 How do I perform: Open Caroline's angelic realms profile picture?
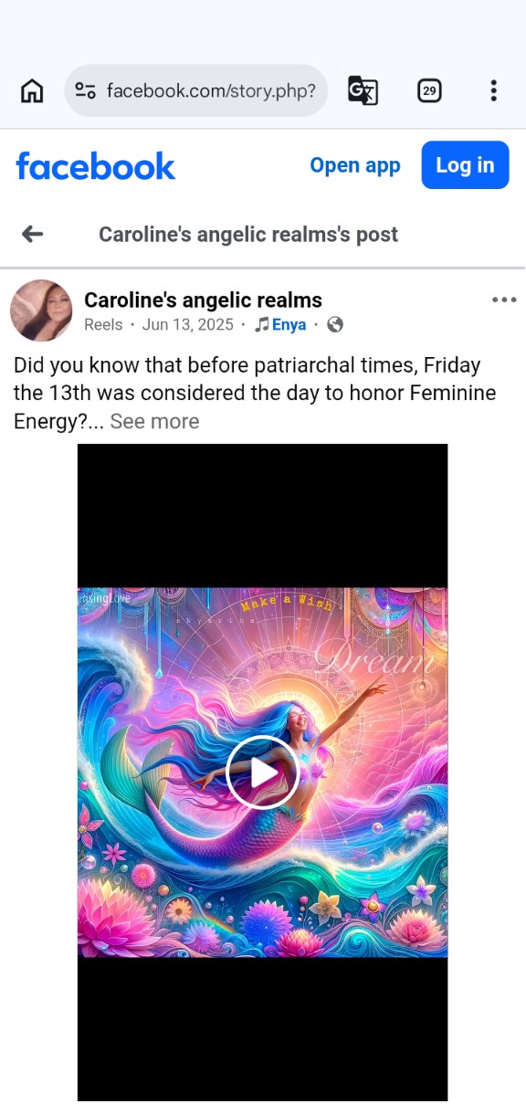click(x=41, y=310)
